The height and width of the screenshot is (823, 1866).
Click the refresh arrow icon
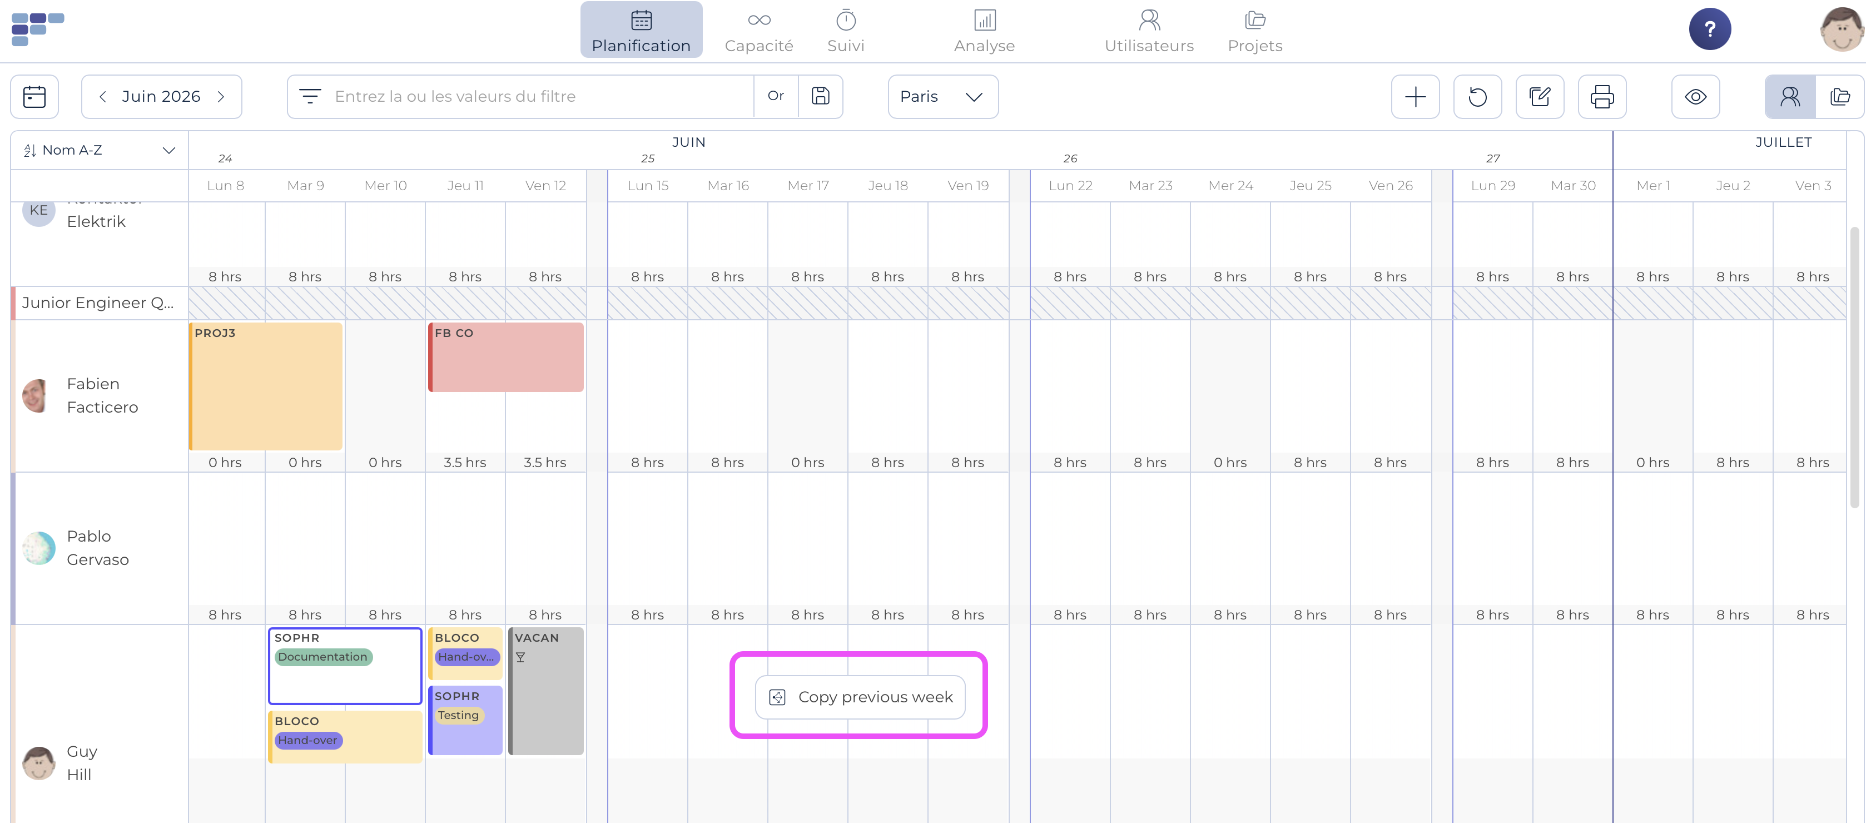[x=1477, y=96]
